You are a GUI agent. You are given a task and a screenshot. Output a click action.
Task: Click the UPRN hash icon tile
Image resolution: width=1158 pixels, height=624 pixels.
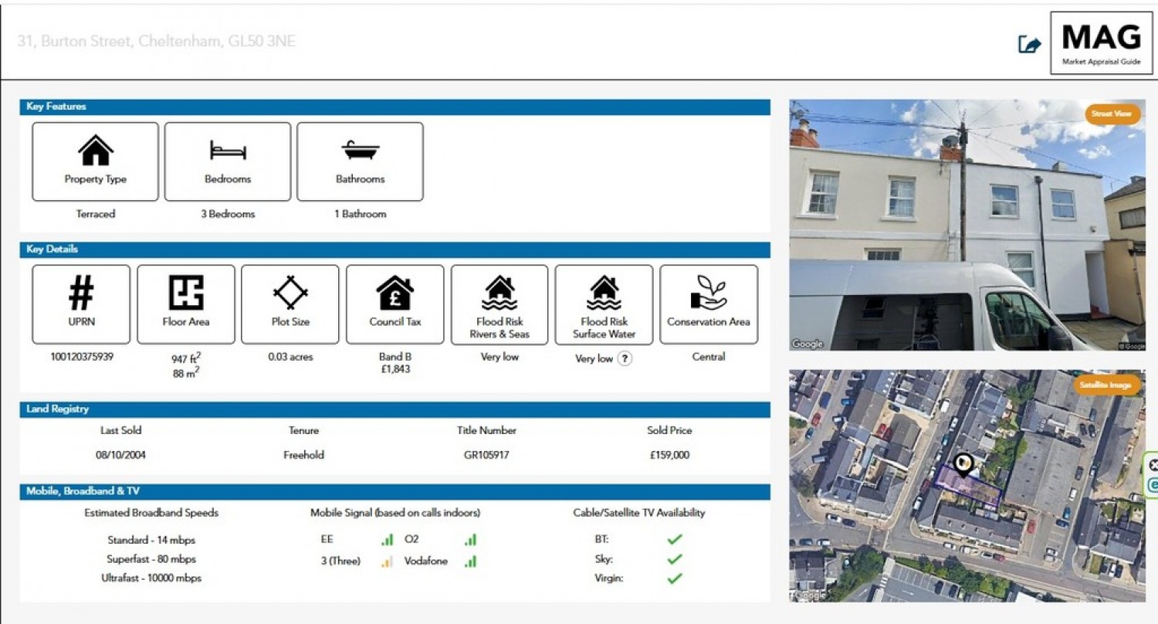point(81,304)
